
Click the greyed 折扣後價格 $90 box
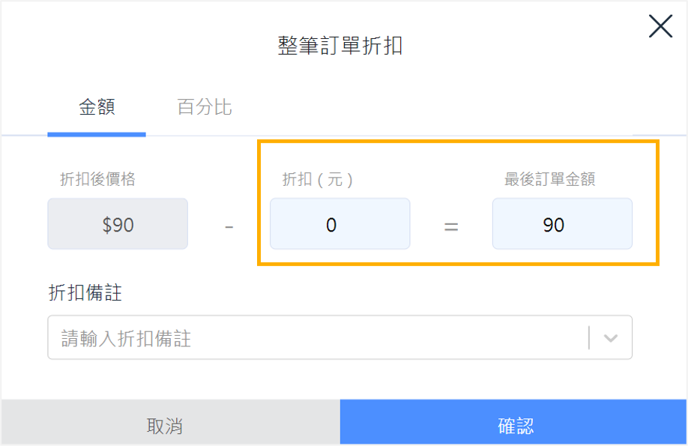point(118,224)
